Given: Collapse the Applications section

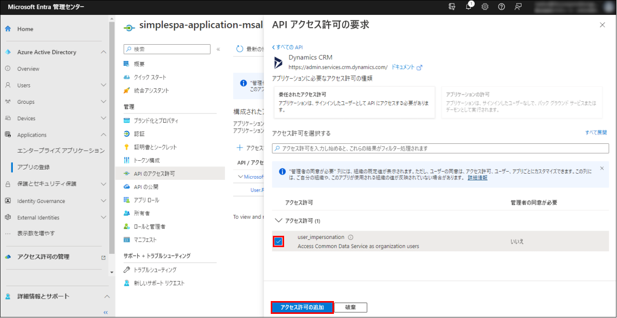Looking at the screenshot, I should coord(103,135).
